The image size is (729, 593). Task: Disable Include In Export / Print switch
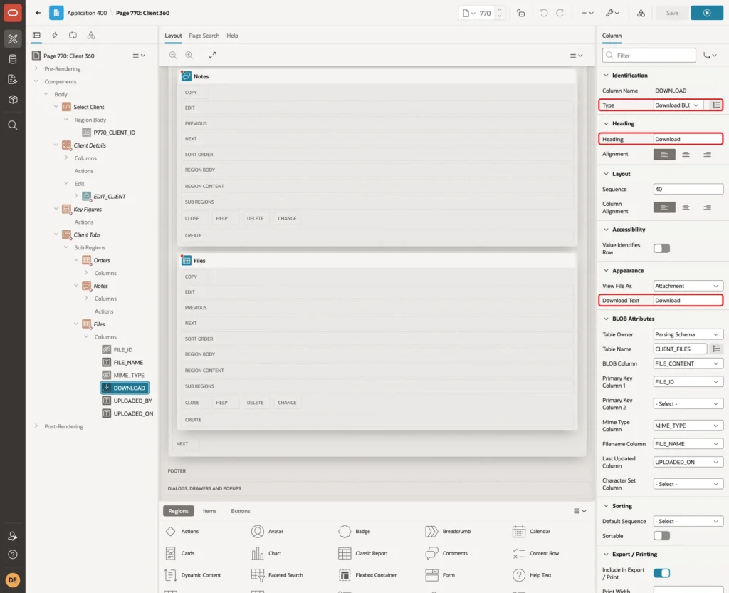(661, 573)
